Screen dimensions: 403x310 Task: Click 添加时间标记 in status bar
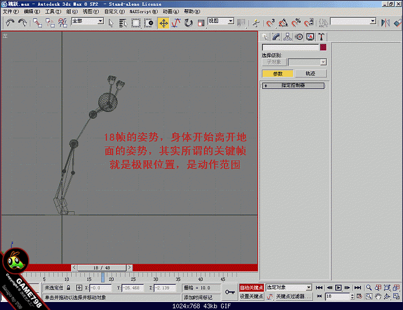[x=198, y=297]
